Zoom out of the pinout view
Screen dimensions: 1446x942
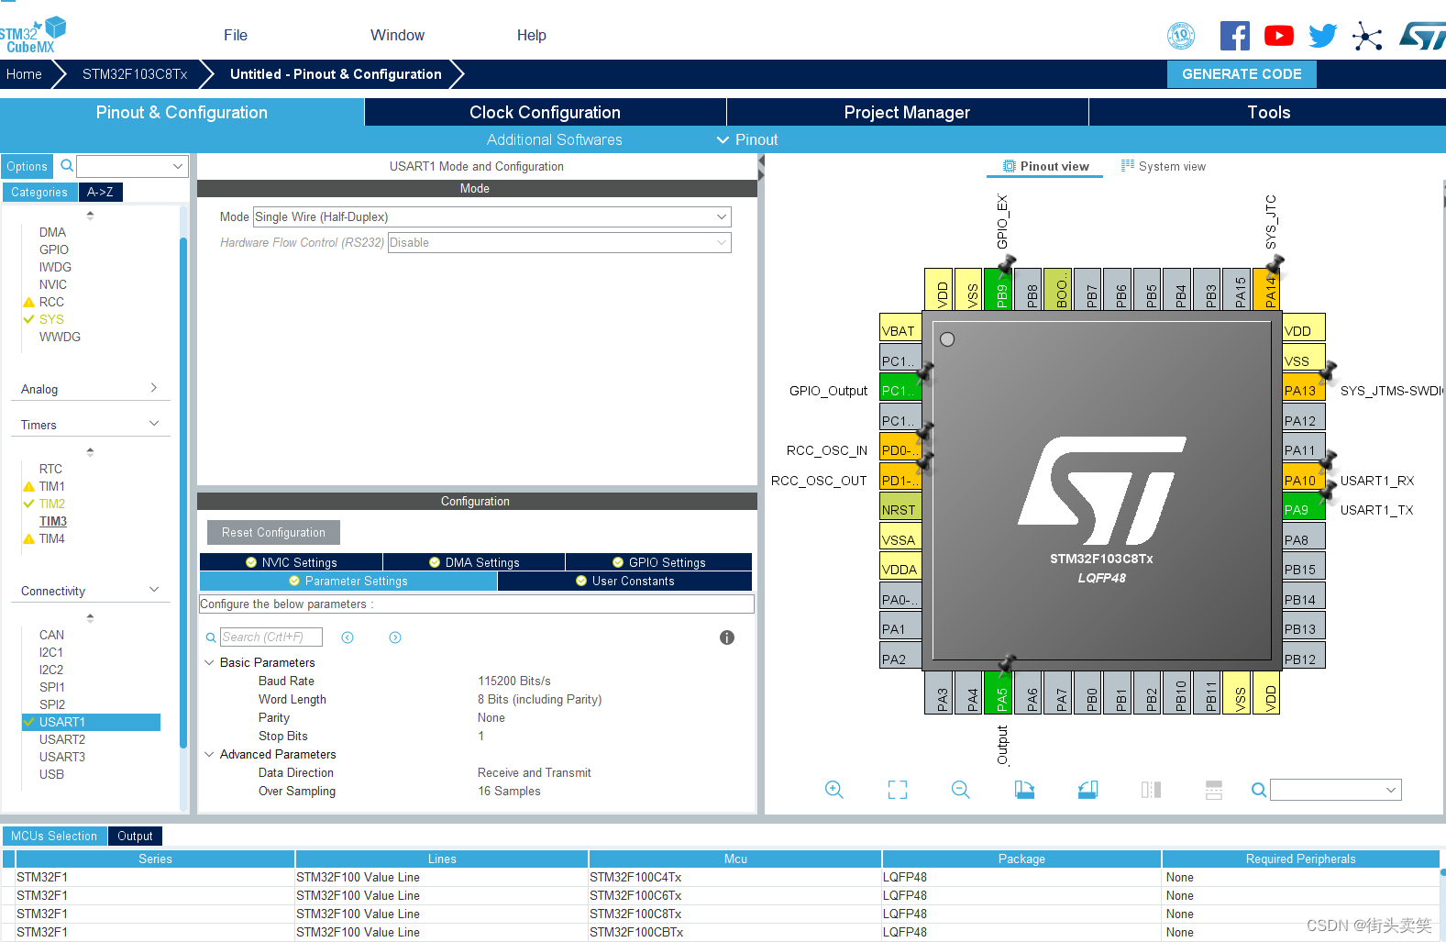click(960, 790)
